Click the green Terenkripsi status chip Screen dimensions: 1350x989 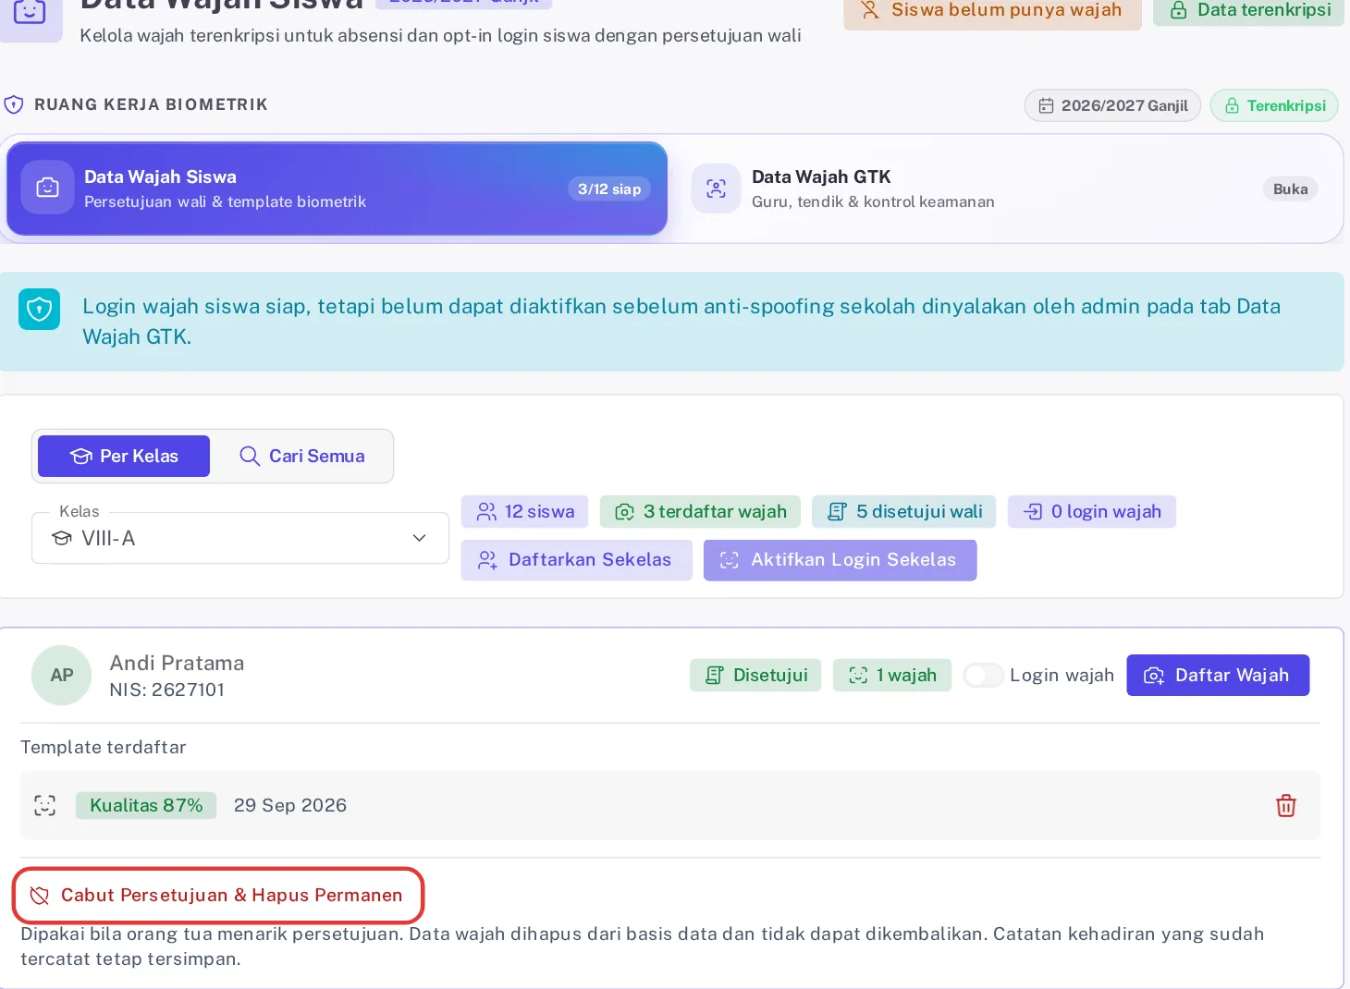click(1274, 105)
